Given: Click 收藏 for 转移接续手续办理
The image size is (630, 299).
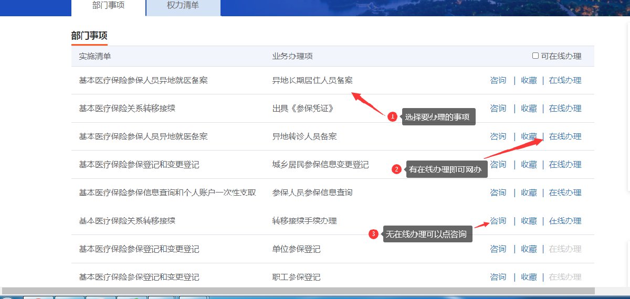Looking at the screenshot, I should click(529, 221).
